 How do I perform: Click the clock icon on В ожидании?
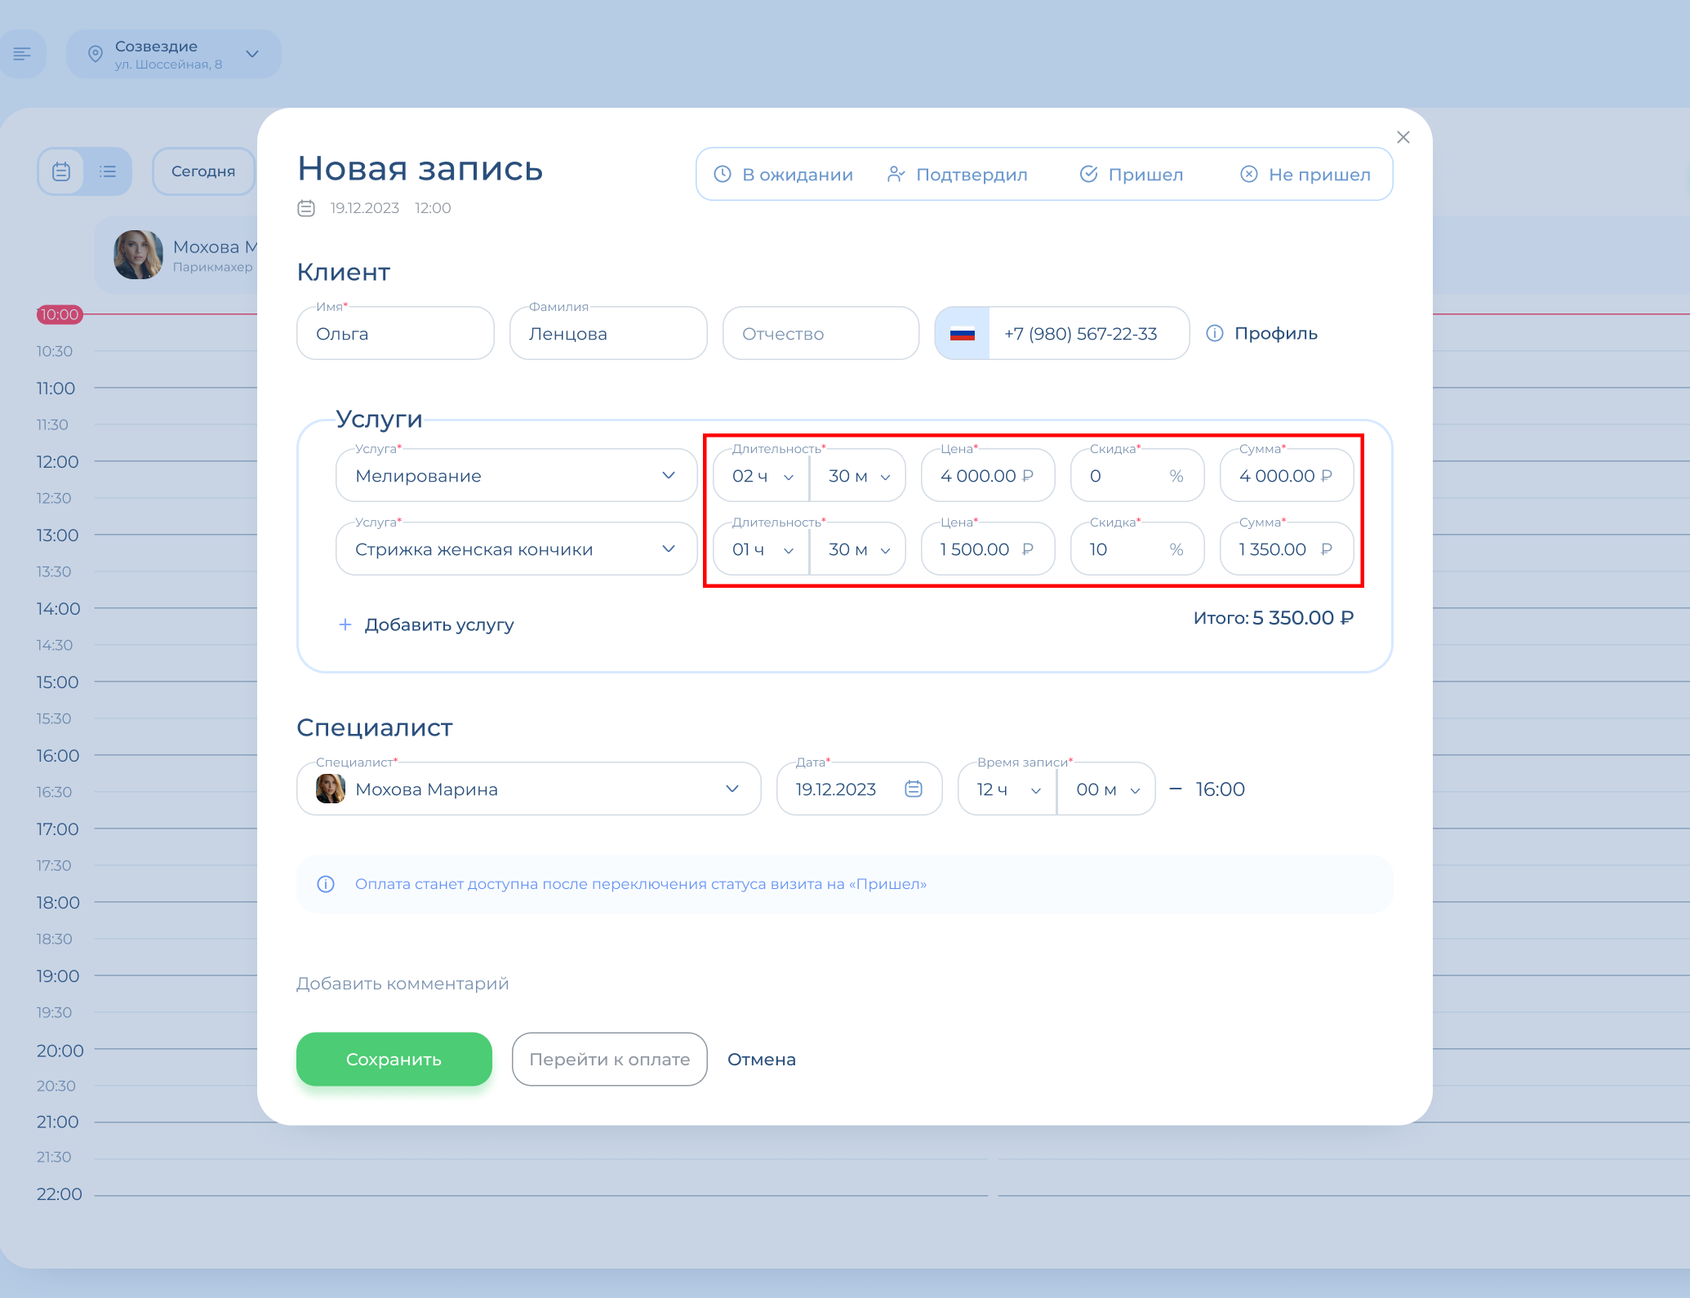coord(723,174)
